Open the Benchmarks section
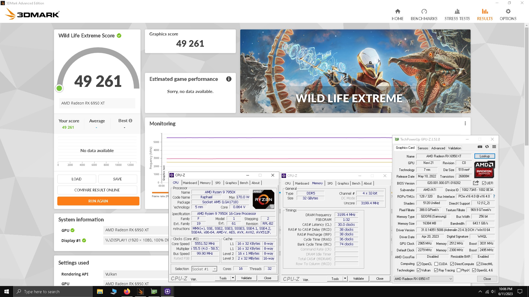This screenshot has height=297, width=529. tap(424, 15)
